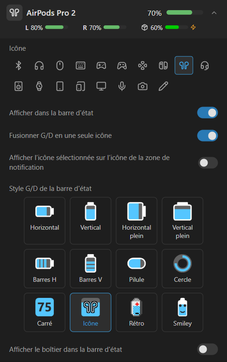Click the overall 70% battery bar

[x=185, y=12]
